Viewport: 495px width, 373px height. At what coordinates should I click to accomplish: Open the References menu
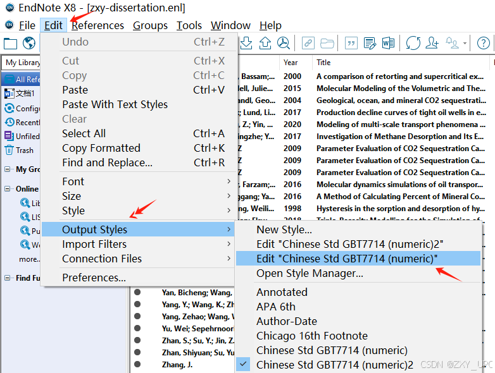(x=97, y=25)
